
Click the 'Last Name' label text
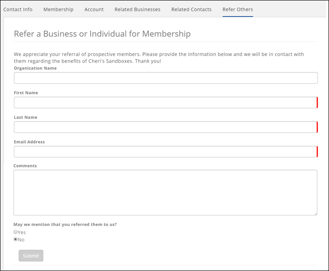[26, 117]
